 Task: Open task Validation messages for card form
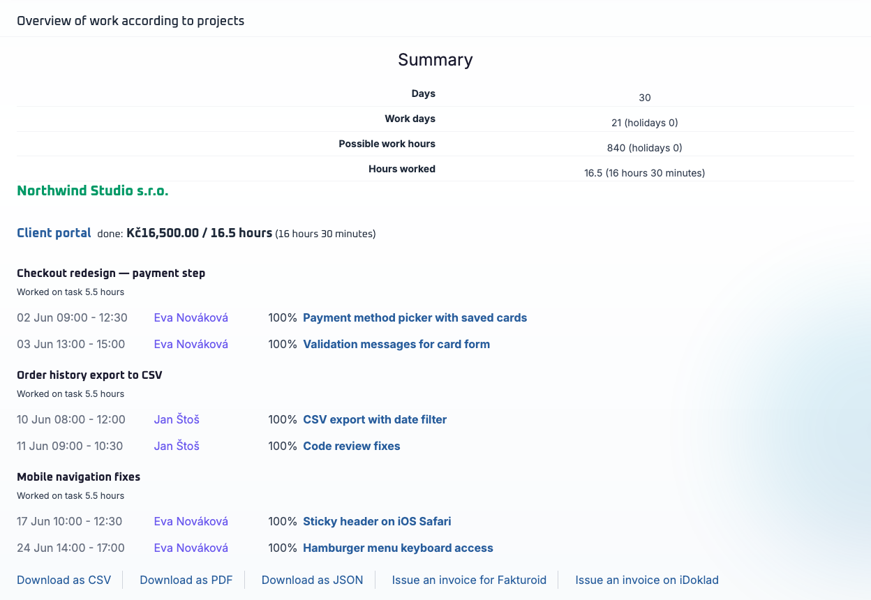(x=396, y=344)
